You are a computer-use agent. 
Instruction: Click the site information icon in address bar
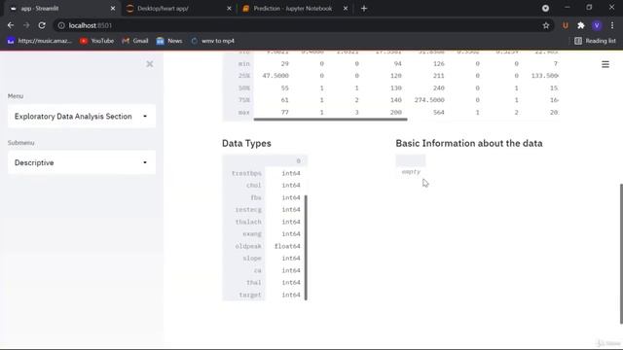pyautogui.click(x=61, y=25)
